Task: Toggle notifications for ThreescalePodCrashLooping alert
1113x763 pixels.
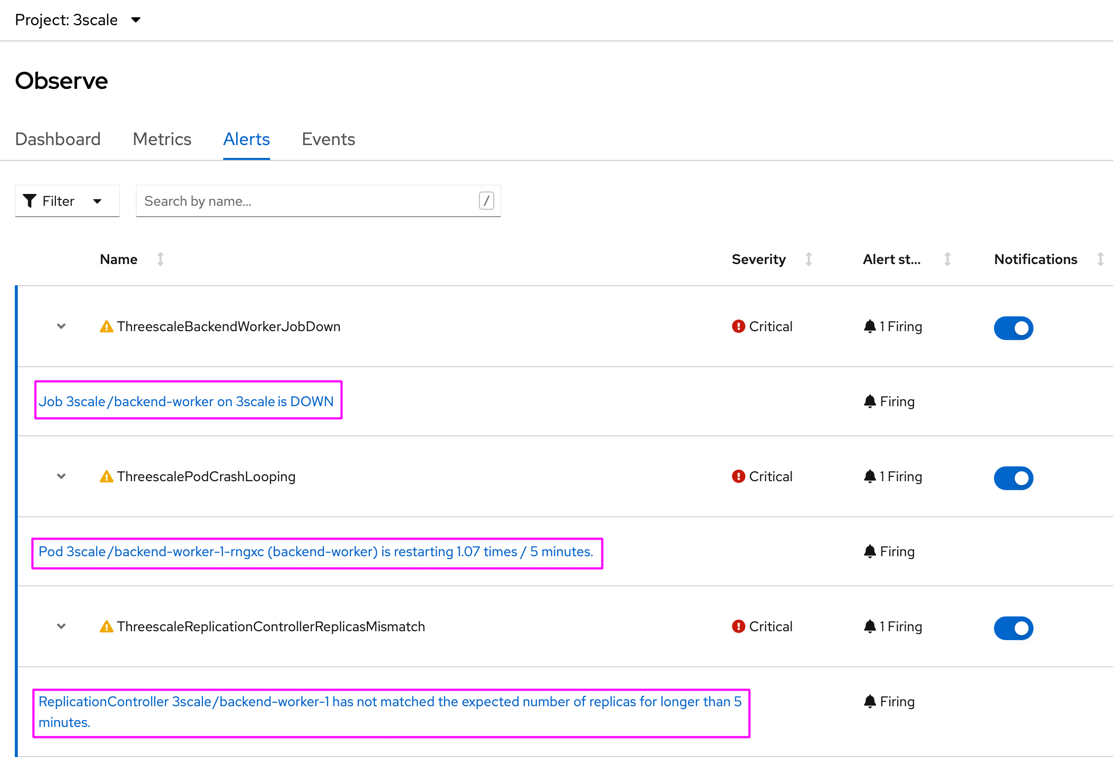Action: [1013, 478]
